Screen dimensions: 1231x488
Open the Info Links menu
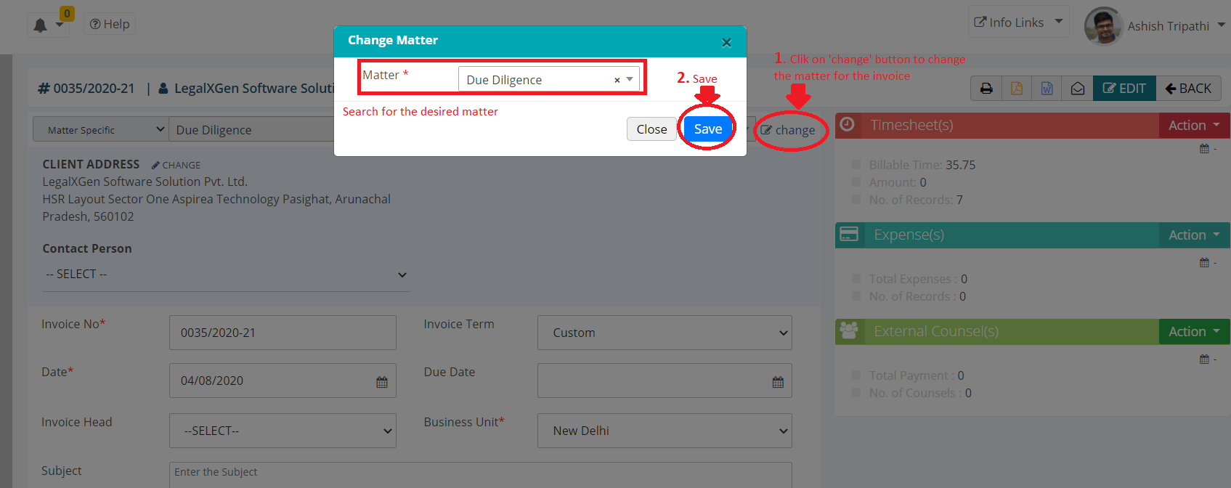1018,23
